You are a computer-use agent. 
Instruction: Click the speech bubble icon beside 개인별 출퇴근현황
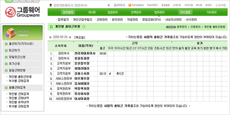[x=84, y=27]
